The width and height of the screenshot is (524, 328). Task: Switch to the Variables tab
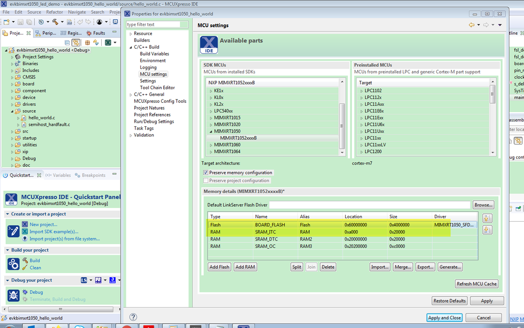58,175
